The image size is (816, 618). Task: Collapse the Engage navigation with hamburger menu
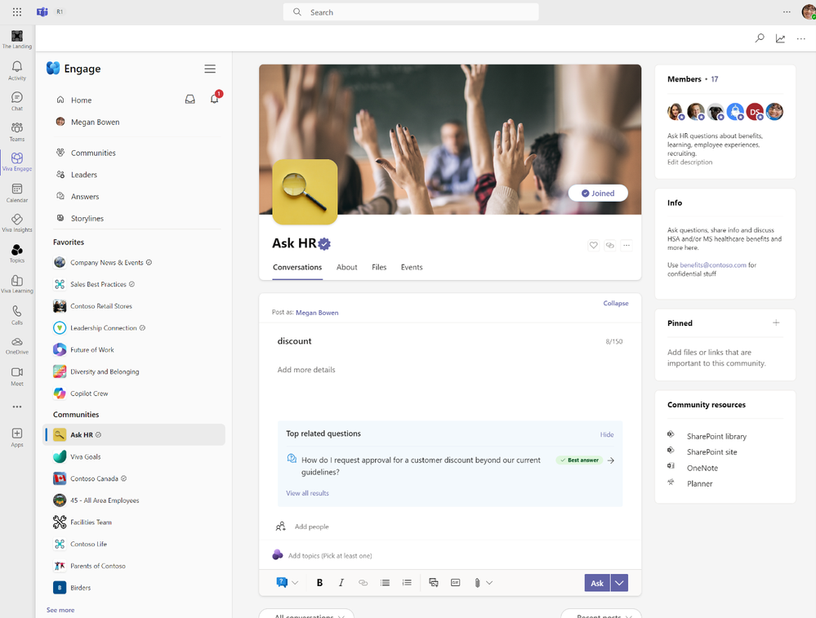click(x=210, y=69)
